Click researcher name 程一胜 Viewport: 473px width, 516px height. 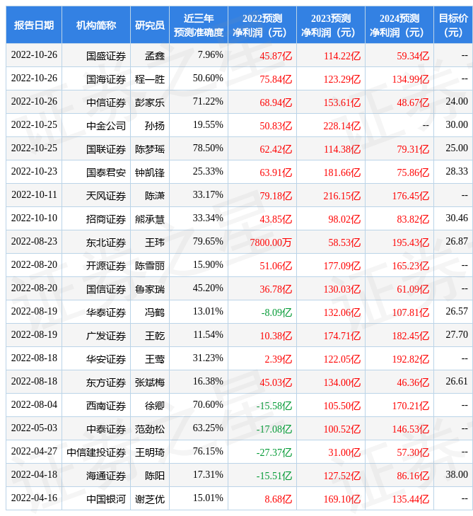150,79
